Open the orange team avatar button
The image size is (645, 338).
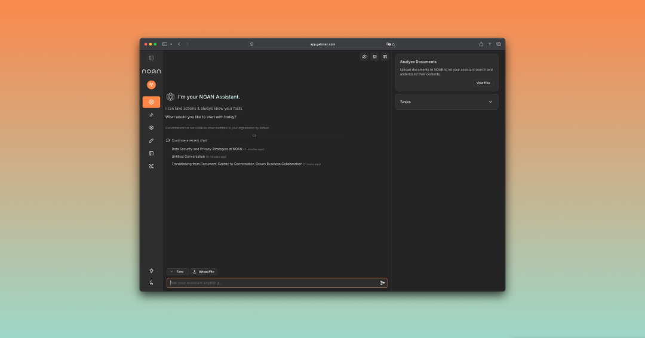[x=151, y=85]
